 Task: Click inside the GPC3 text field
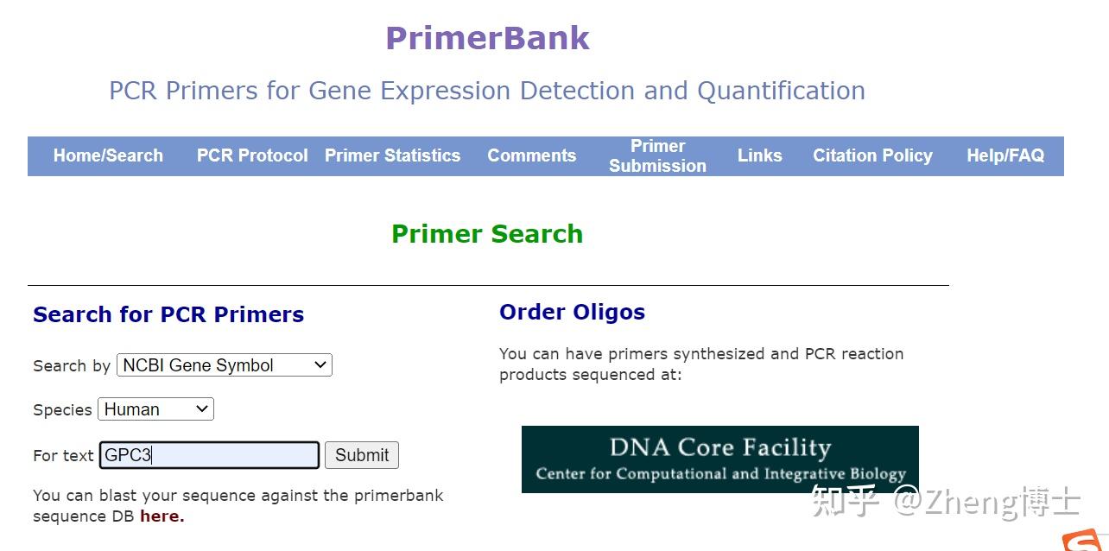[209, 455]
